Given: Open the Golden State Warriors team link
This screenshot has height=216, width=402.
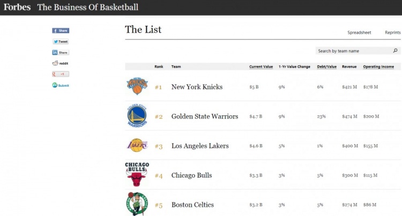Looking at the screenshot, I should tap(205, 116).
